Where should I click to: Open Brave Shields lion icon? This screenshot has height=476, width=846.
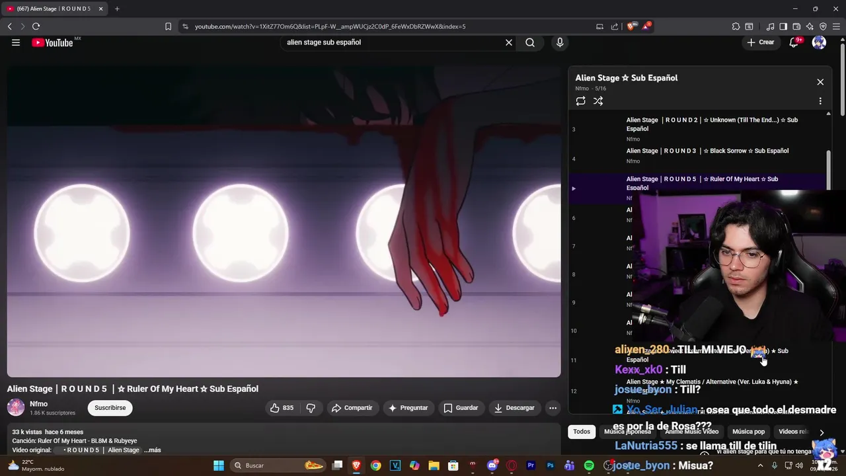[x=631, y=26]
